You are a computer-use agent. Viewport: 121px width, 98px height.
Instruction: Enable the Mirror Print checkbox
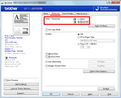tap(47, 54)
